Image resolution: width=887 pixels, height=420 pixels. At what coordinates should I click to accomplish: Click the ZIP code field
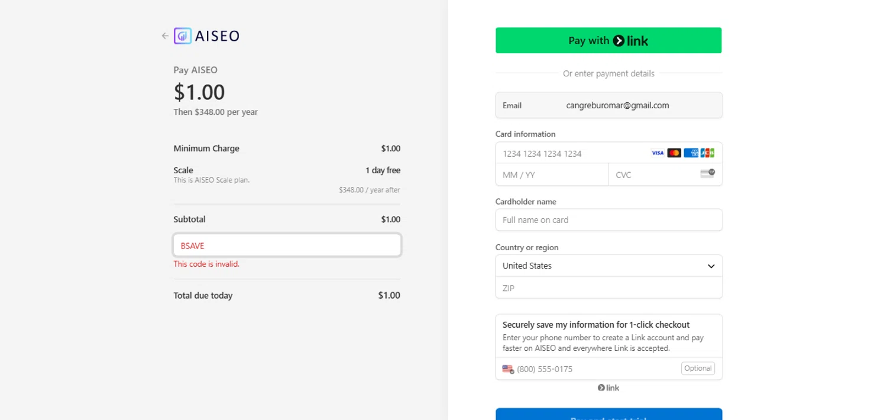click(608, 288)
